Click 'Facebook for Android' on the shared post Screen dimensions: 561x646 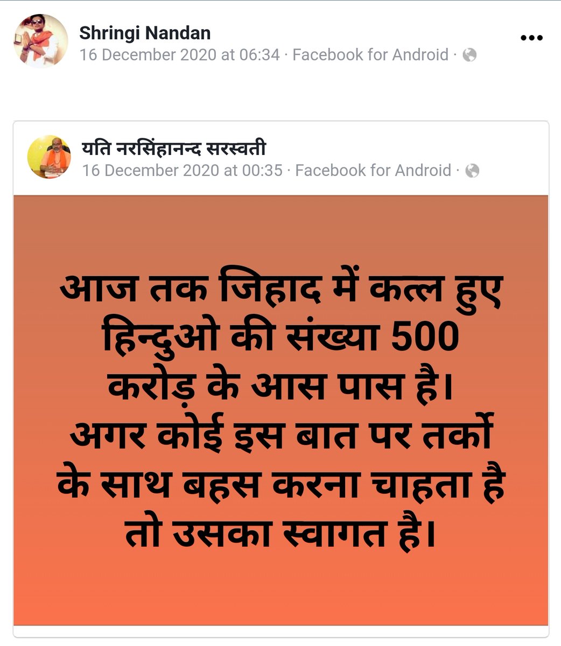(373, 171)
